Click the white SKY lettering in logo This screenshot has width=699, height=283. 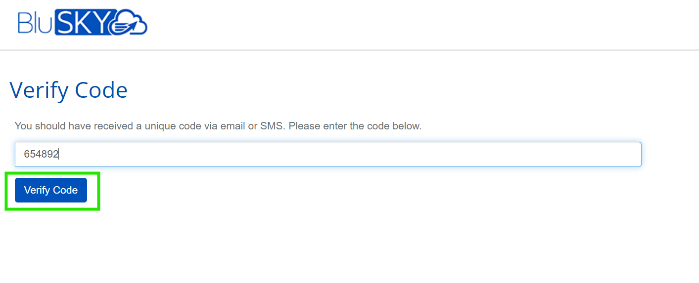[84, 23]
